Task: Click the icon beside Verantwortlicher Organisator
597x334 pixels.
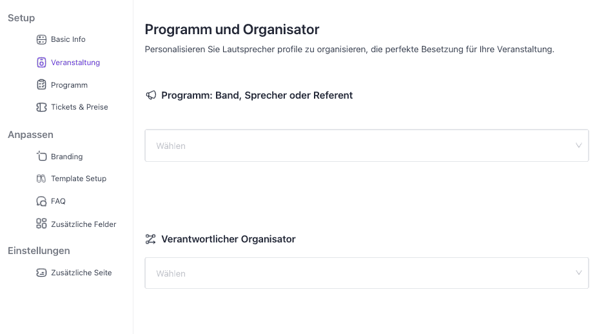Action: click(151, 239)
